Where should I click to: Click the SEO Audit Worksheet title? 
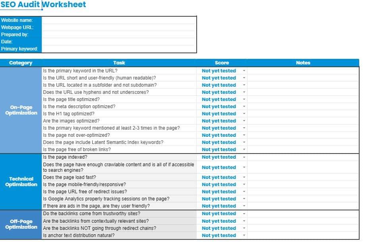43,5
